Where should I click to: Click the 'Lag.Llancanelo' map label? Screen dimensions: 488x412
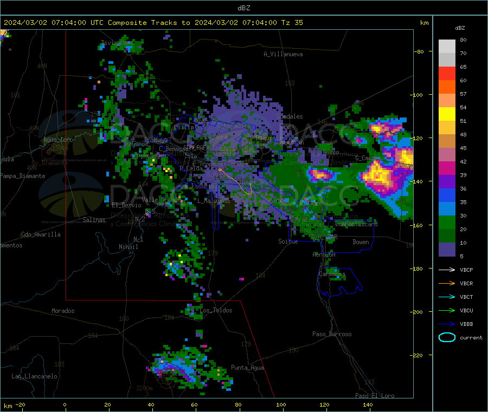pos(35,376)
